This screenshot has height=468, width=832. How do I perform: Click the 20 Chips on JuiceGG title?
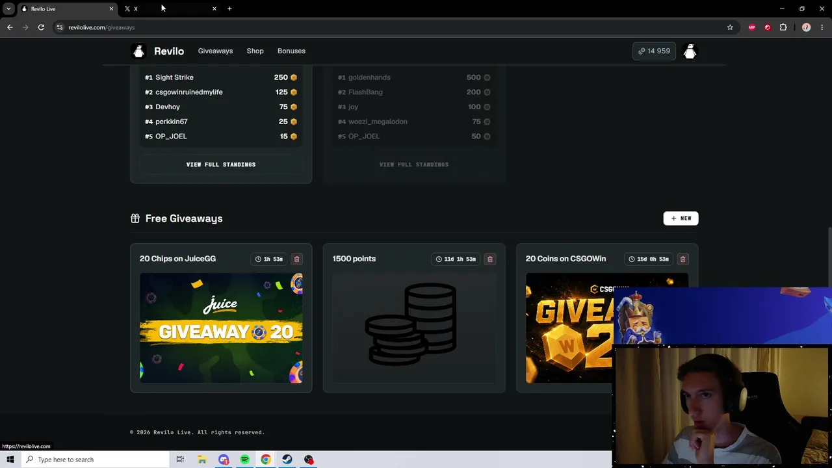pyautogui.click(x=177, y=259)
